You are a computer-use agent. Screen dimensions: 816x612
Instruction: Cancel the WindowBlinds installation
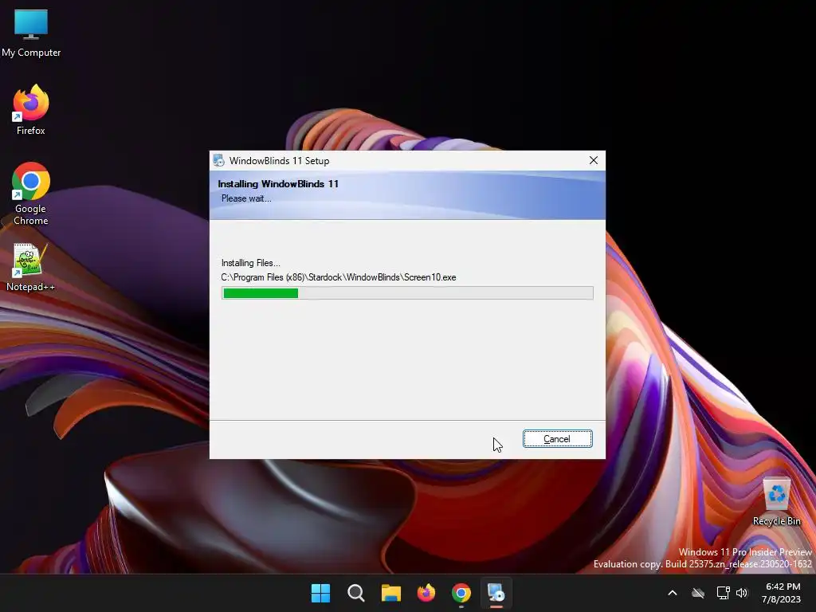point(557,439)
